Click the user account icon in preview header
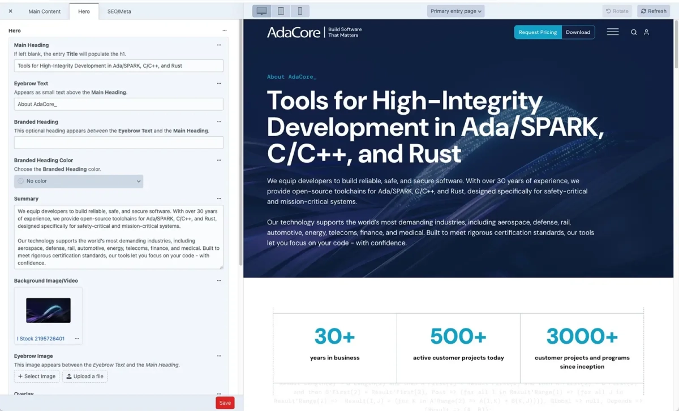Image resolution: width=679 pixels, height=411 pixels. pyautogui.click(x=647, y=32)
